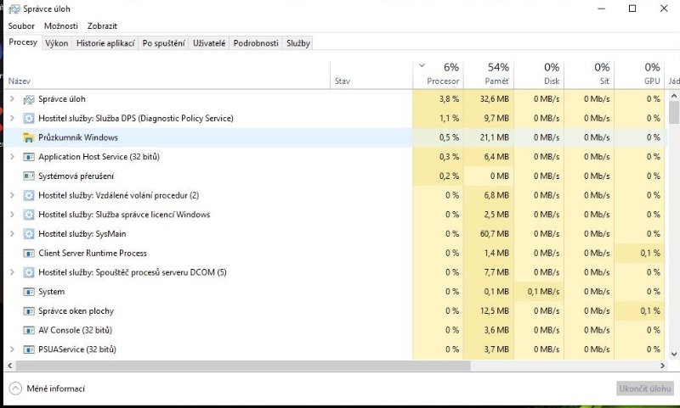Viewport: 680px width, 408px height.
Task: Click the Application Host Service icon
Action: (x=29, y=157)
